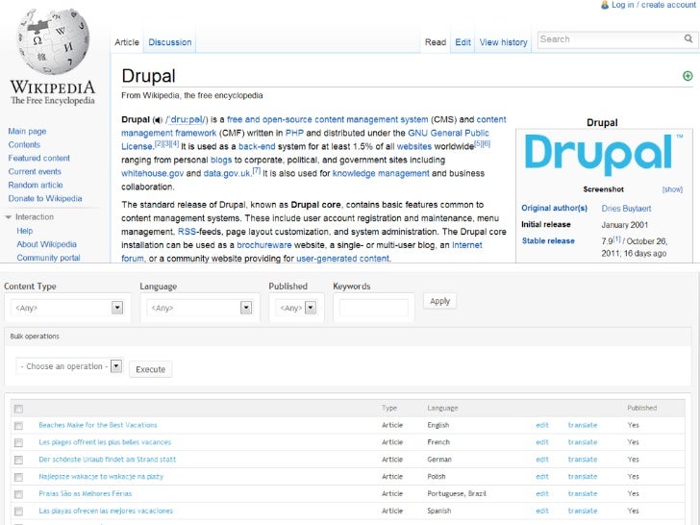Screen dimensions: 700x525
Task: Open Der schönste Urlaub findet am Strand statt
Action: click(x=107, y=460)
